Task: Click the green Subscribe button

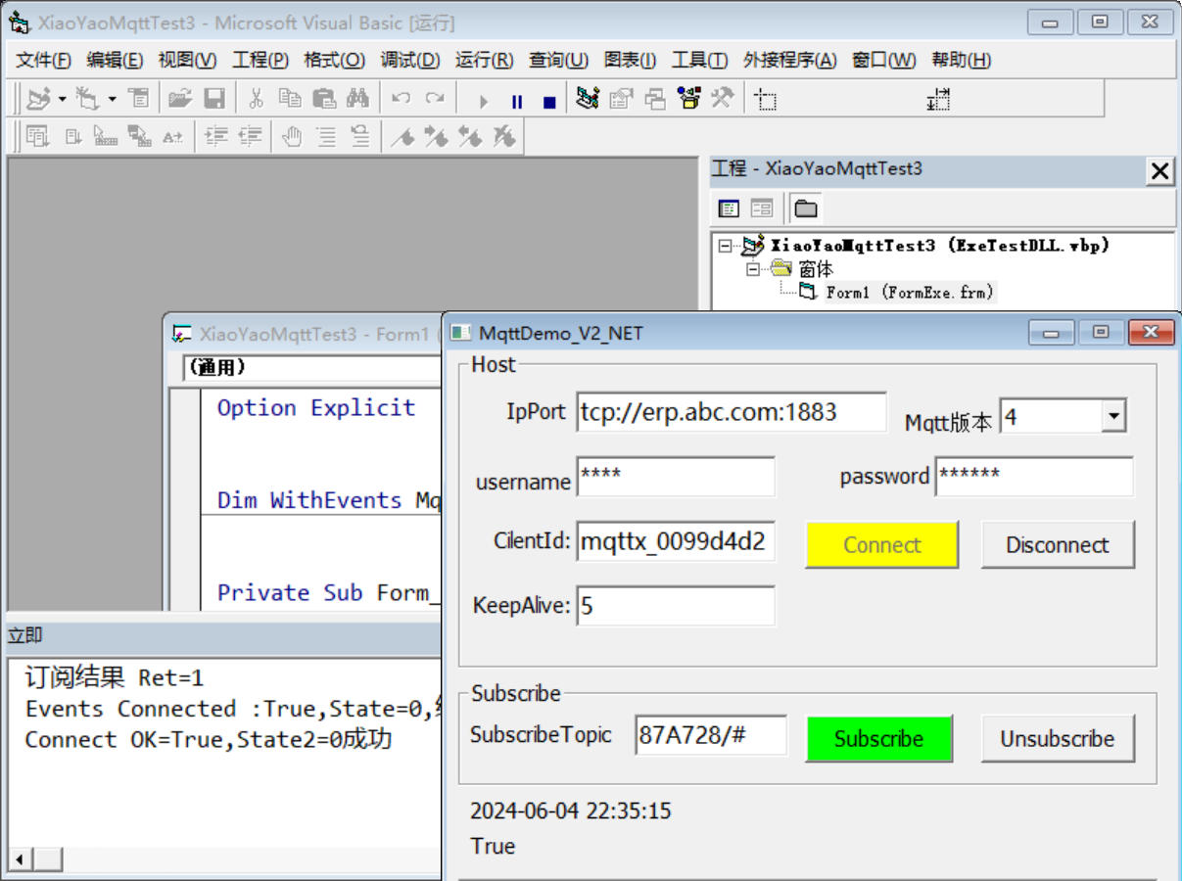Action: [878, 739]
